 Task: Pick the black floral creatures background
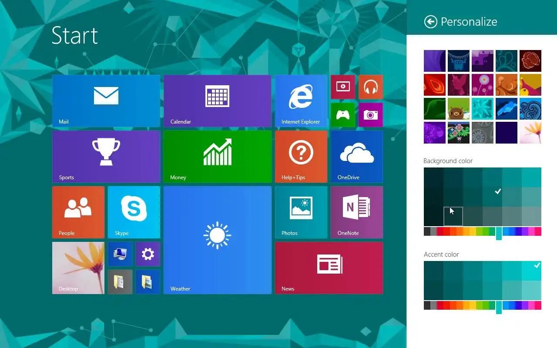coord(459,133)
